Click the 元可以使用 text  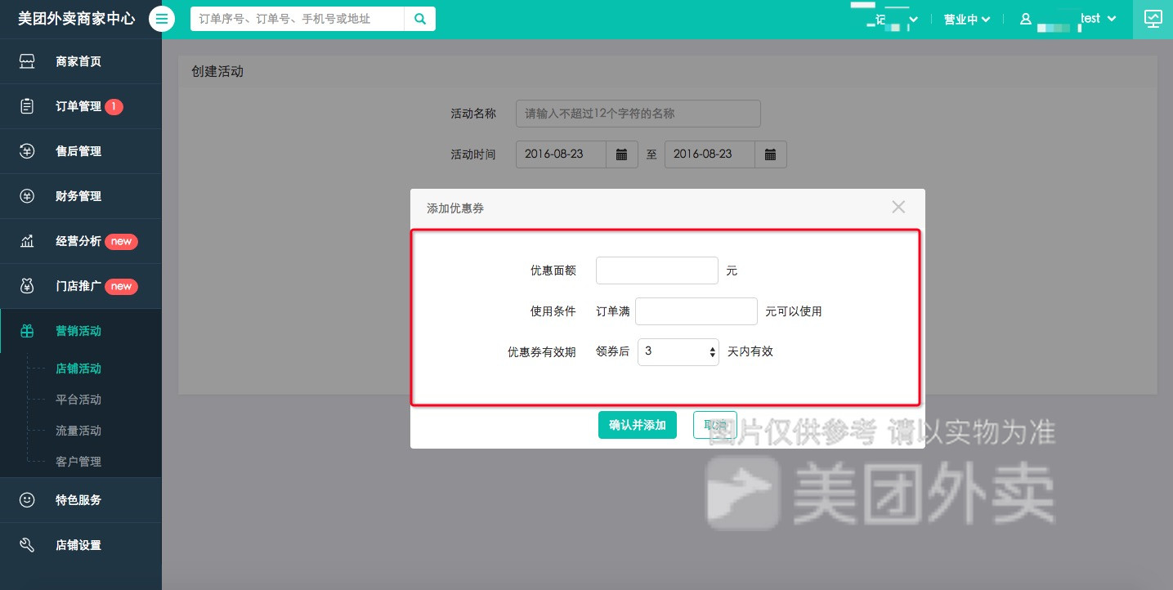(x=794, y=311)
